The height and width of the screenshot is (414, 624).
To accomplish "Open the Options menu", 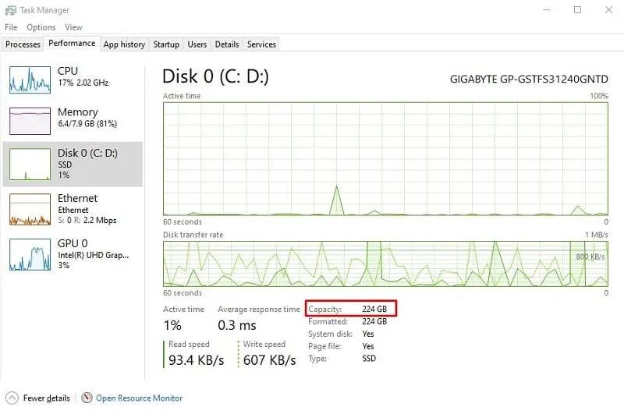I will tap(41, 27).
